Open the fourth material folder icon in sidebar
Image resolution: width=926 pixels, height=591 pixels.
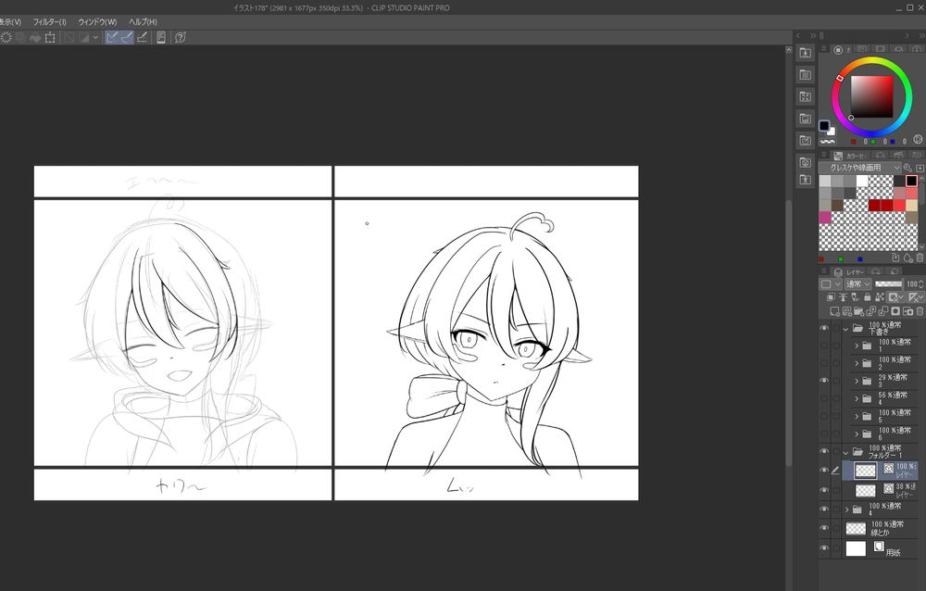coord(805,119)
